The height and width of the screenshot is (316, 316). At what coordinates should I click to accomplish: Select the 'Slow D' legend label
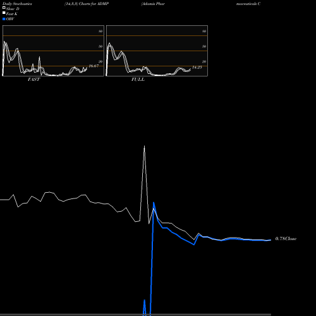(13, 9)
